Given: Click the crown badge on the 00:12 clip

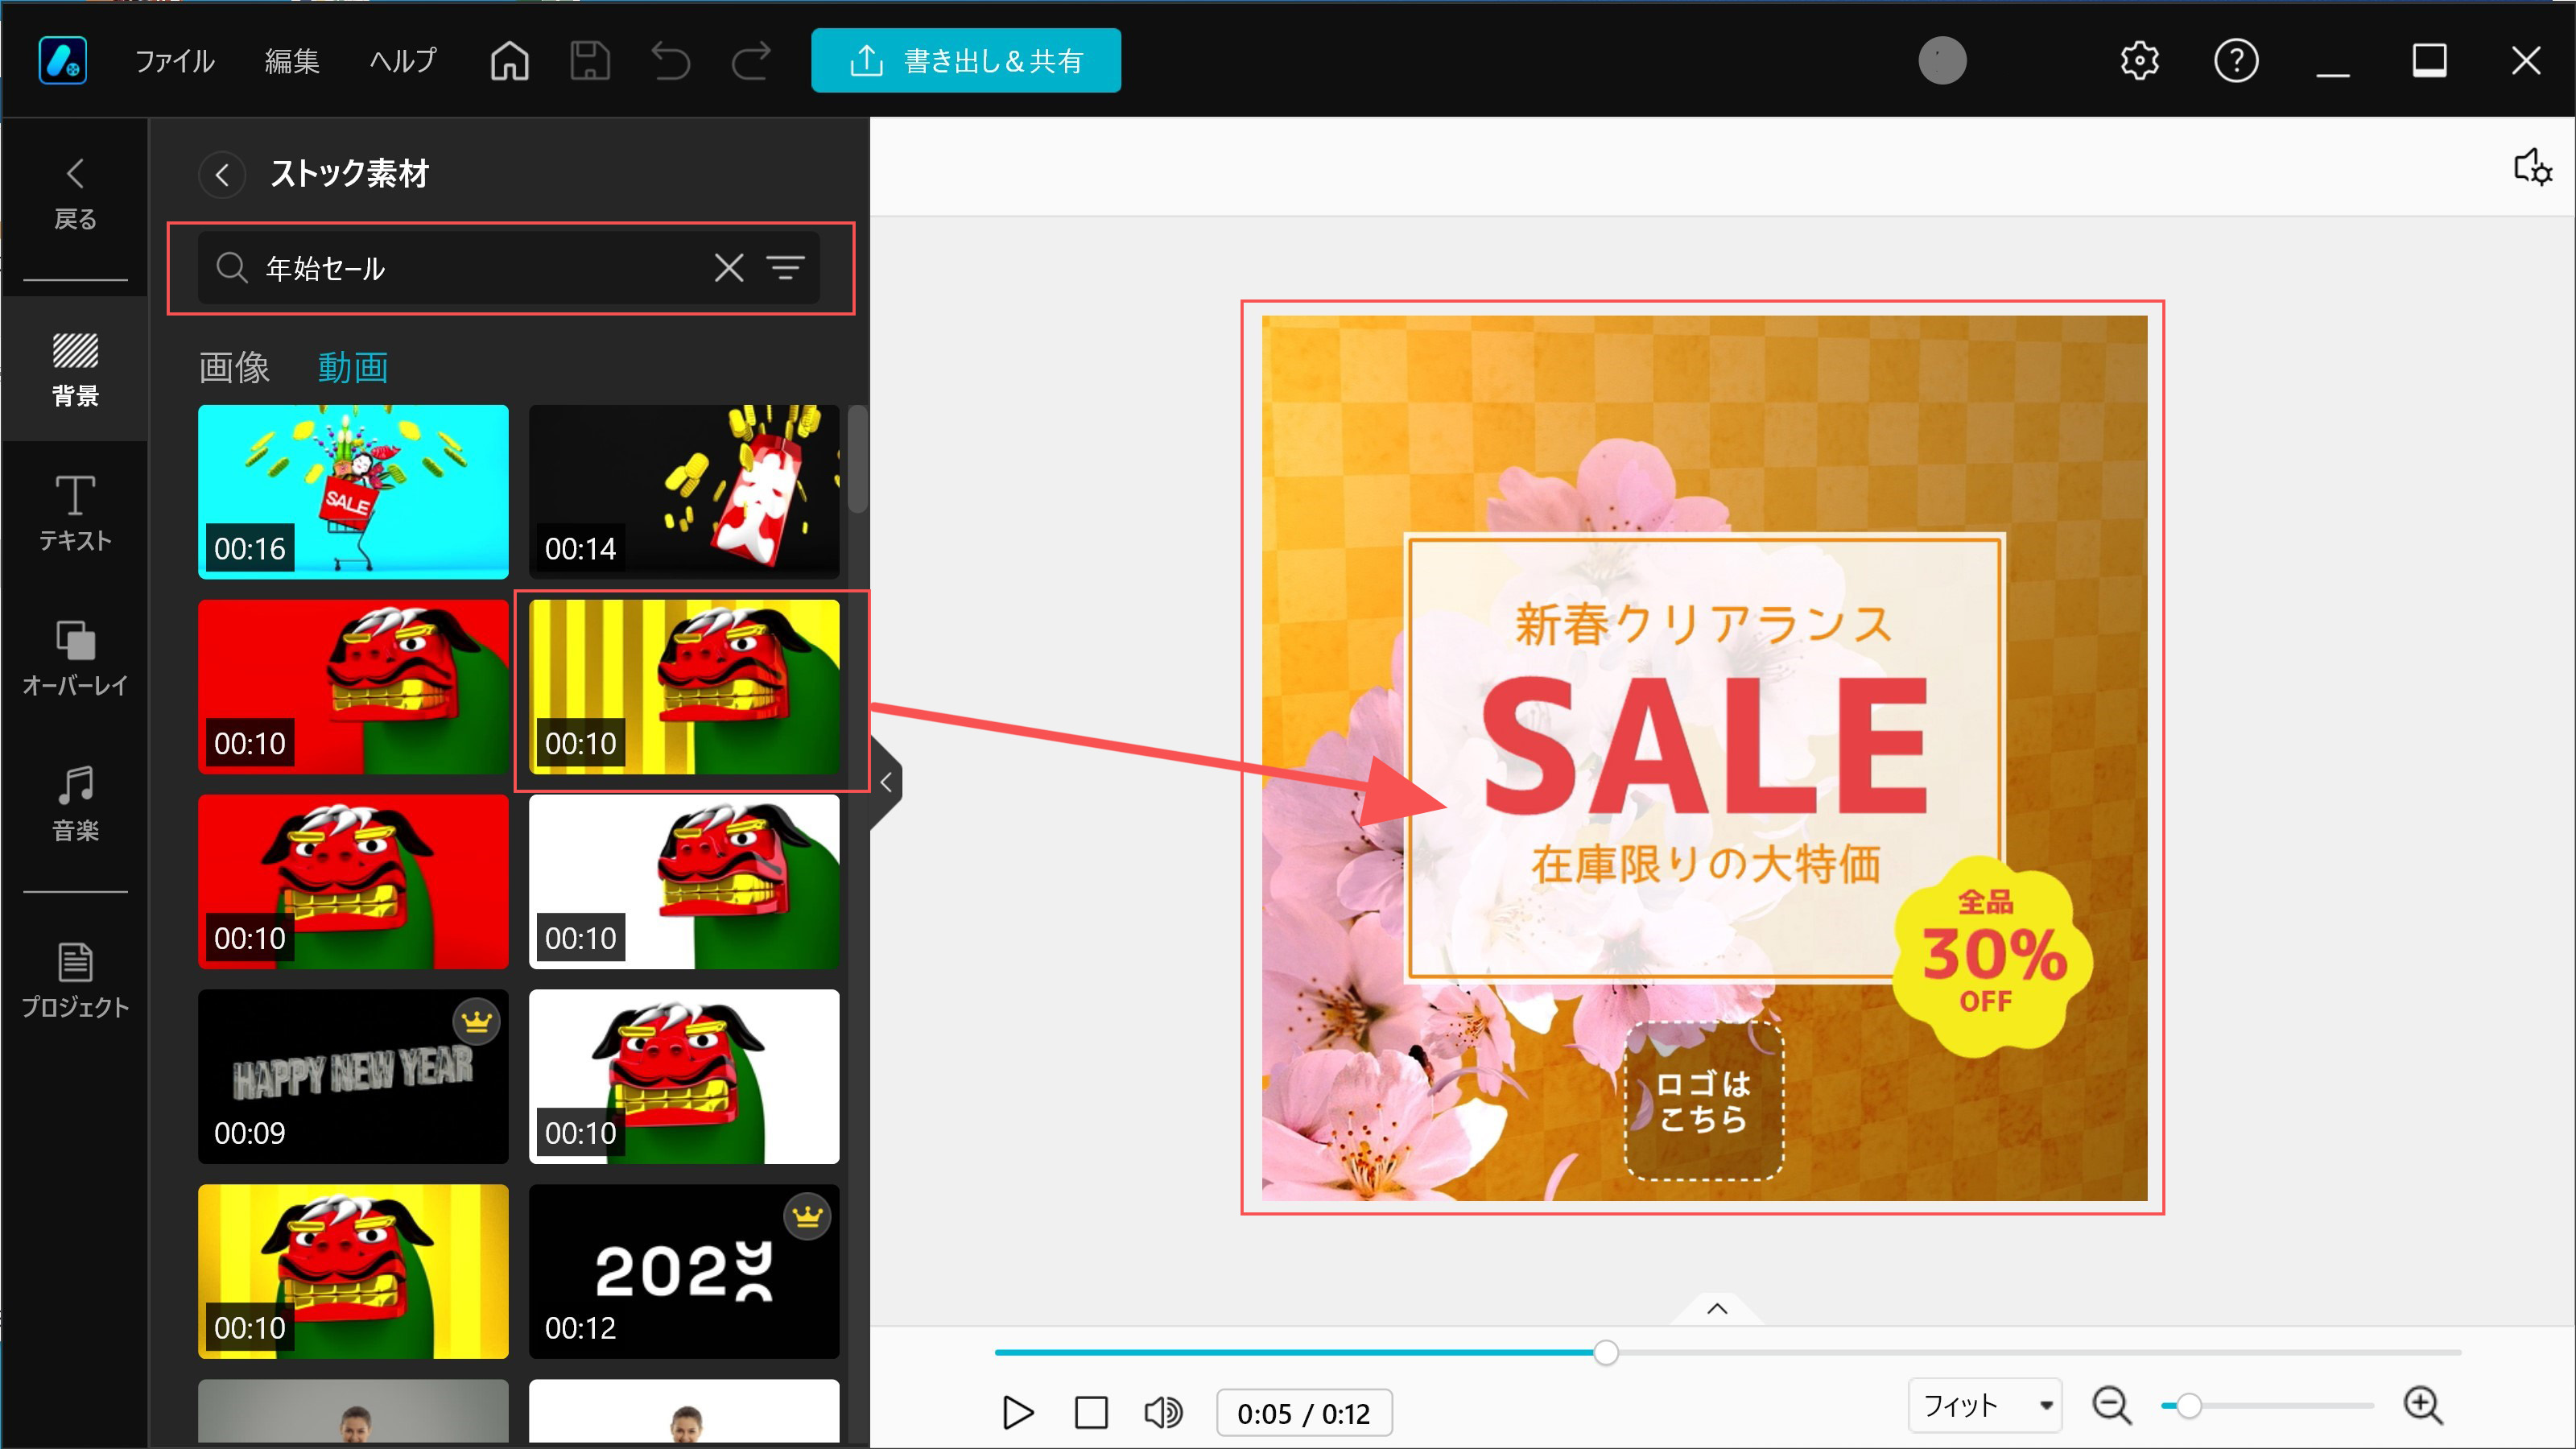Looking at the screenshot, I should pyautogui.click(x=808, y=1216).
